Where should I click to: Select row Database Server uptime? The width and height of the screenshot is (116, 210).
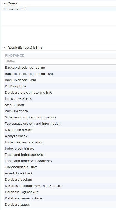click(x=60, y=198)
